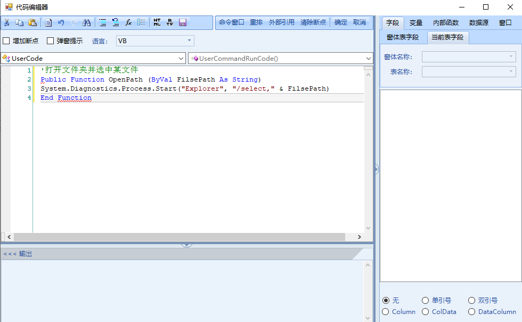The height and width of the screenshot is (322, 522).
Task: Expand the UserCommandRunCode() method dropdown
Action: coord(368,58)
